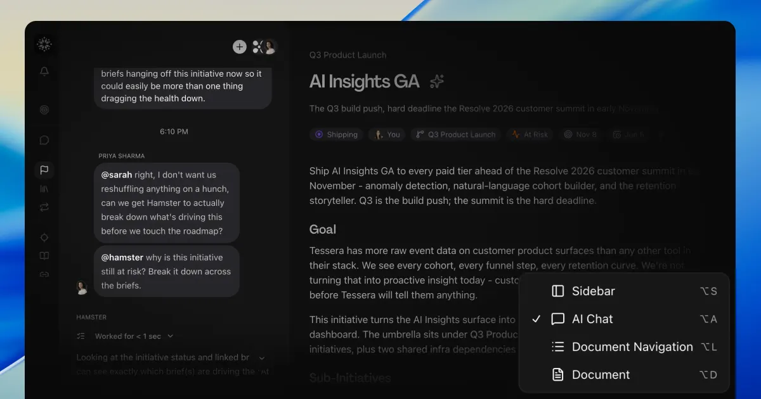Click the AI Insights GA title
This screenshot has width=761, height=399.
coord(365,81)
